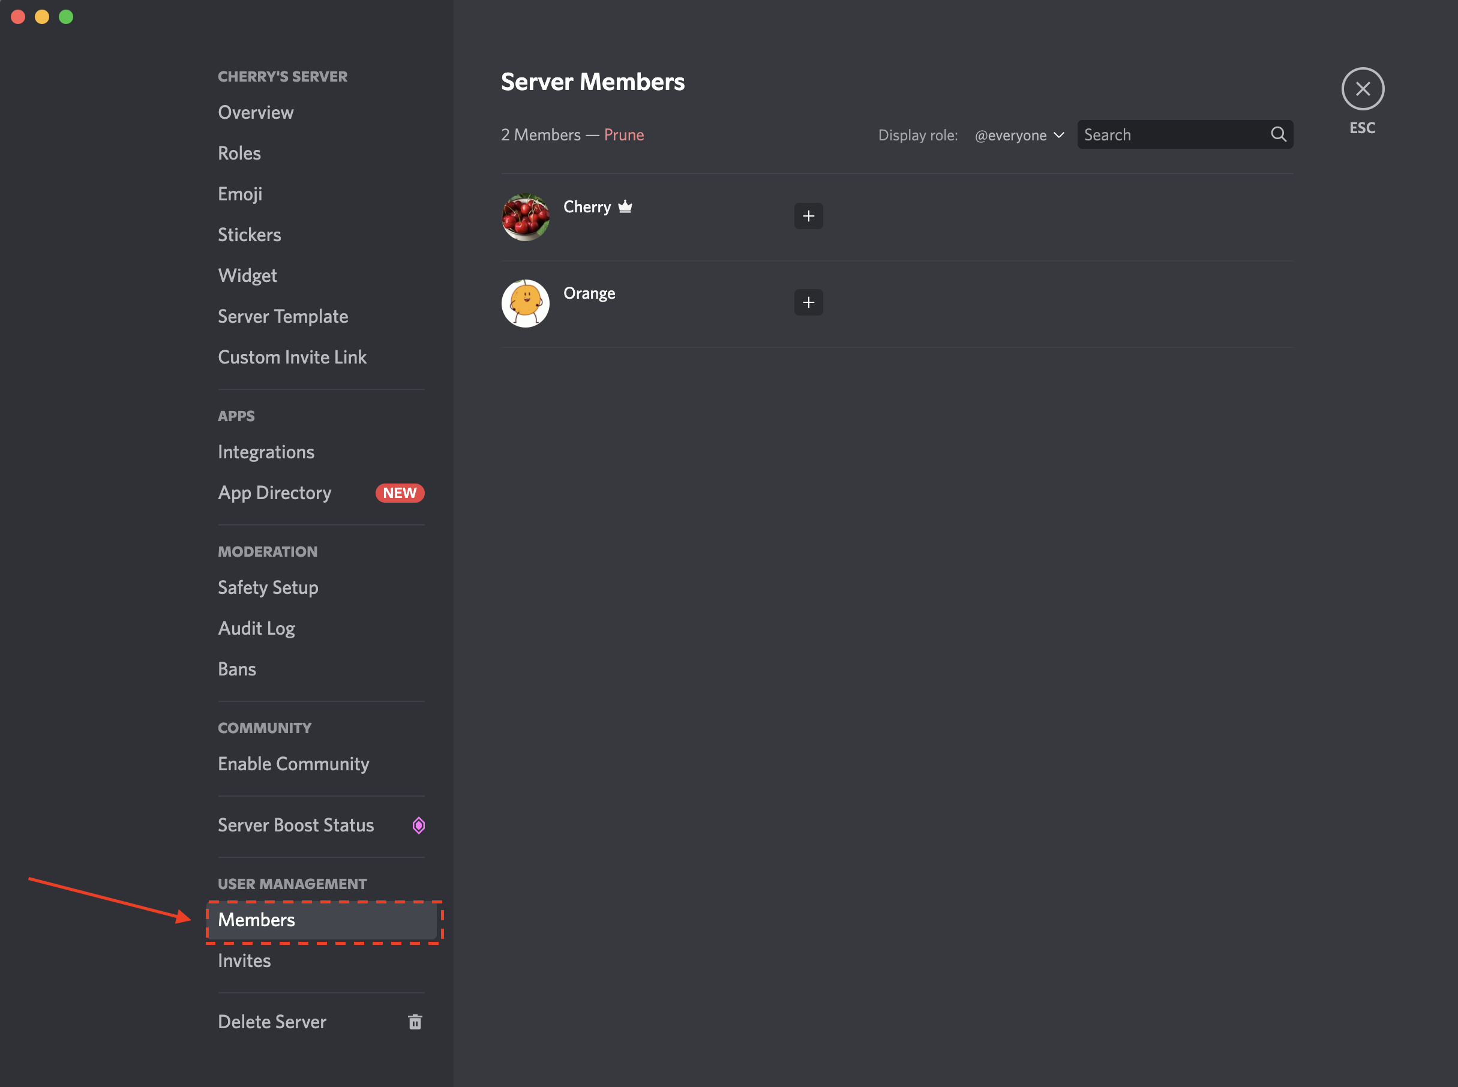Navigate to Safety Setup moderation page
This screenshot has width=1458, height=1087.
[x=268, y=585]
